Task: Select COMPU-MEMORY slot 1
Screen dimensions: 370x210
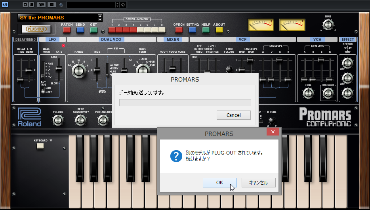Action: [112, 30]
